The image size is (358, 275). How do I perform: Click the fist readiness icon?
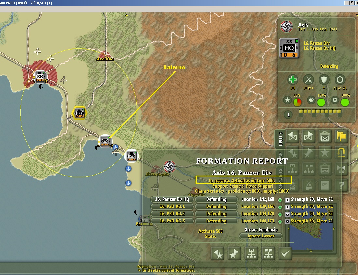[x=311, y=100]
